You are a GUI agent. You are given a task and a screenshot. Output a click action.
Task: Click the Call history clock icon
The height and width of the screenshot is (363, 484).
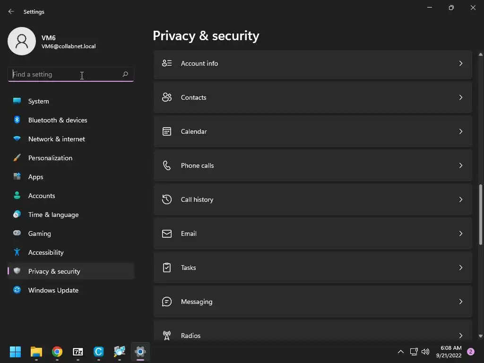[x=167, y=199]
